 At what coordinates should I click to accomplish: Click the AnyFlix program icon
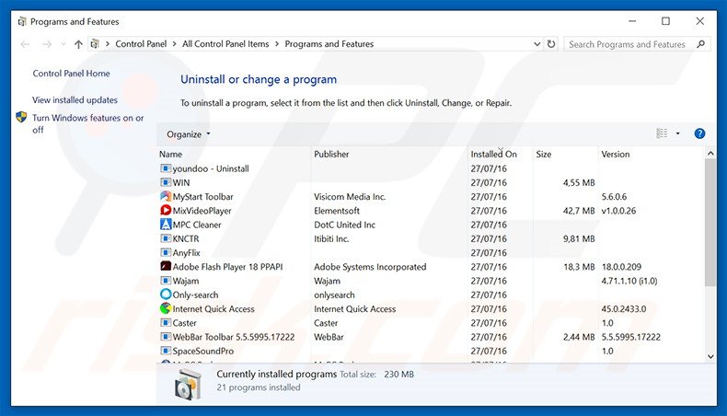click(166, 252)
